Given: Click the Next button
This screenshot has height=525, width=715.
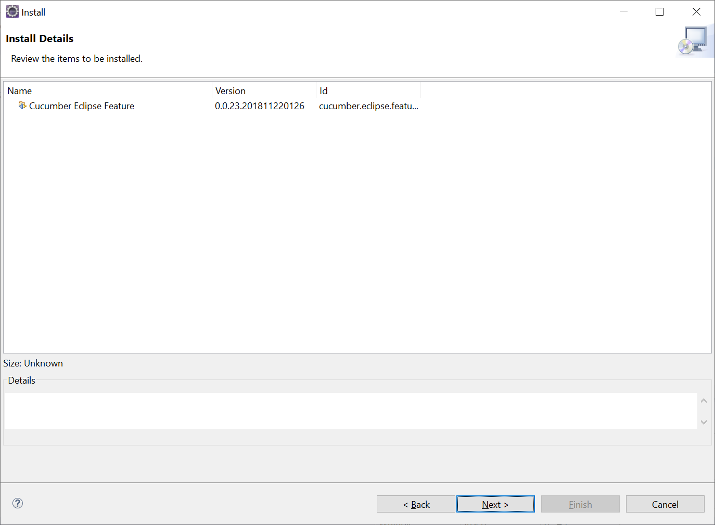Looking at the screenshot, I should (x=495, y=504).
